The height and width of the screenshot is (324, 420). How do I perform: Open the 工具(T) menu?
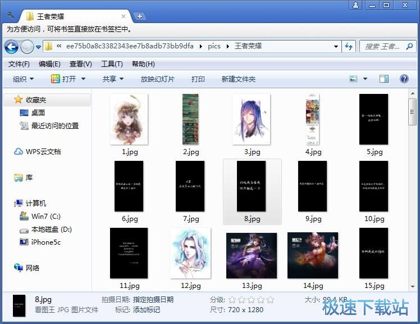click(x=112, y=64)
